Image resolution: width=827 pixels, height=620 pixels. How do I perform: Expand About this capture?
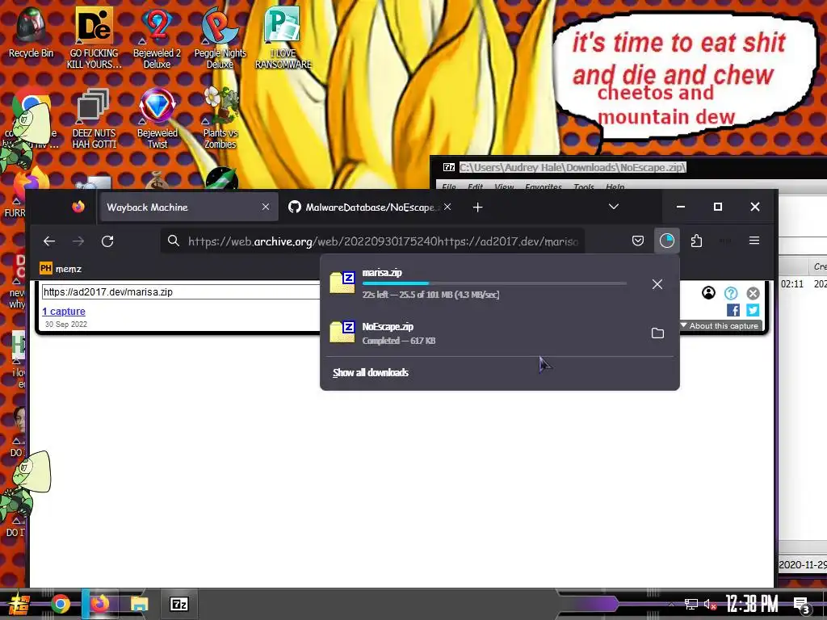pos(720,326)
